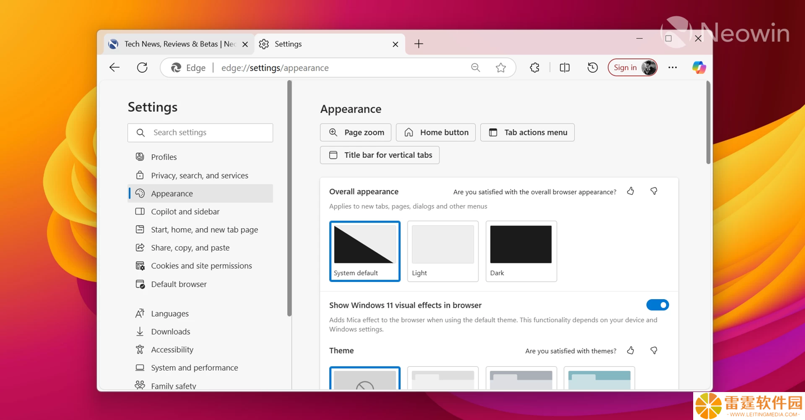Viewport: 805px width, 420px height.
Task: Reload the page with the refresh icon
Action: coord(143,68)
